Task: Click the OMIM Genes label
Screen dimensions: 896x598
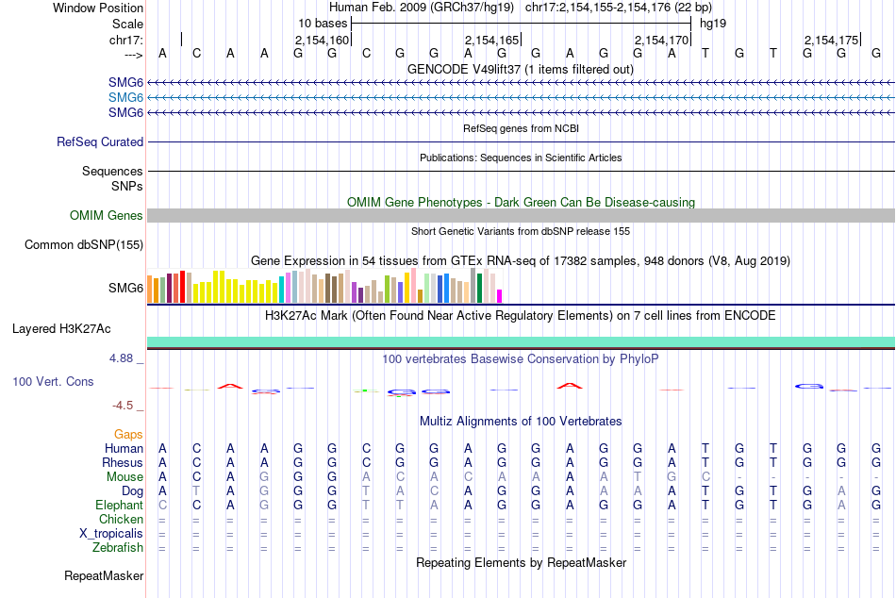Action: (106, 216)
